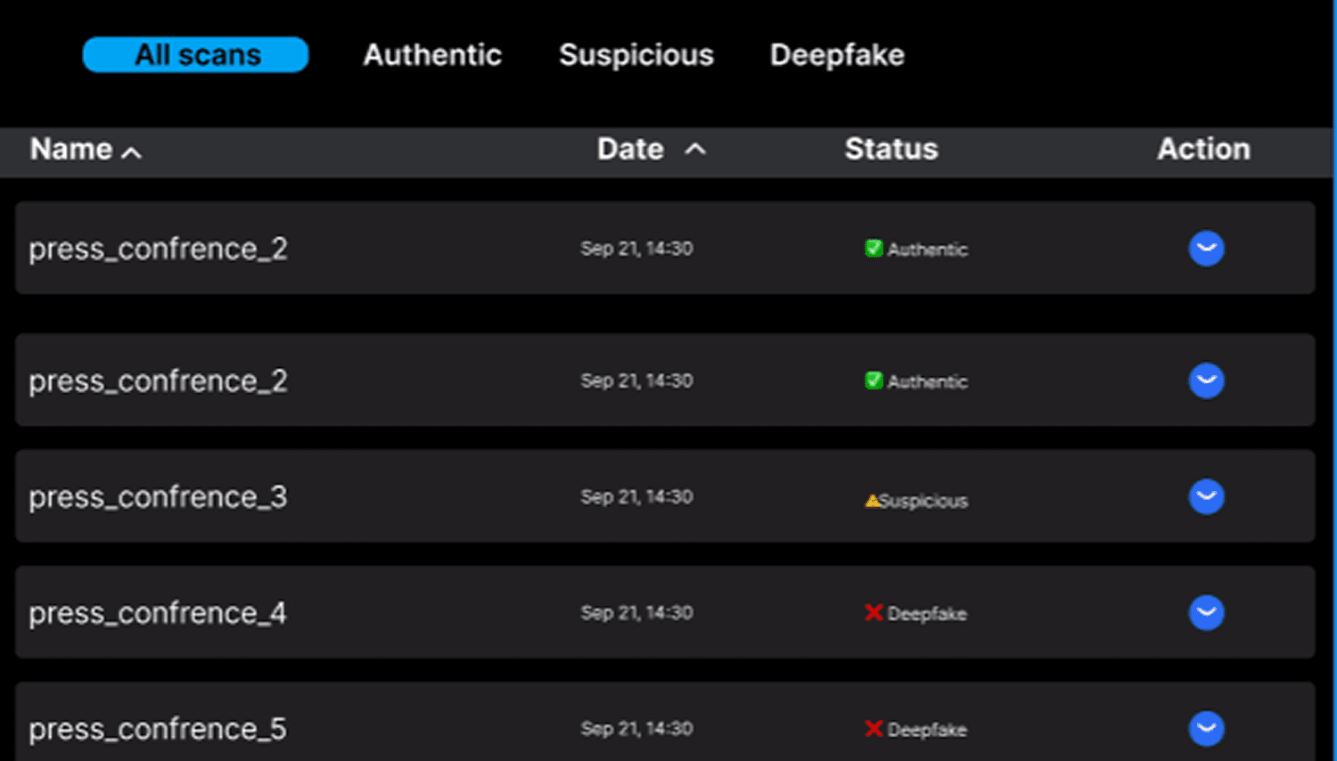The width and height of the screenshot is (1337, 761).
Task: Click the Status column header
Action: (x=890, y=150)
